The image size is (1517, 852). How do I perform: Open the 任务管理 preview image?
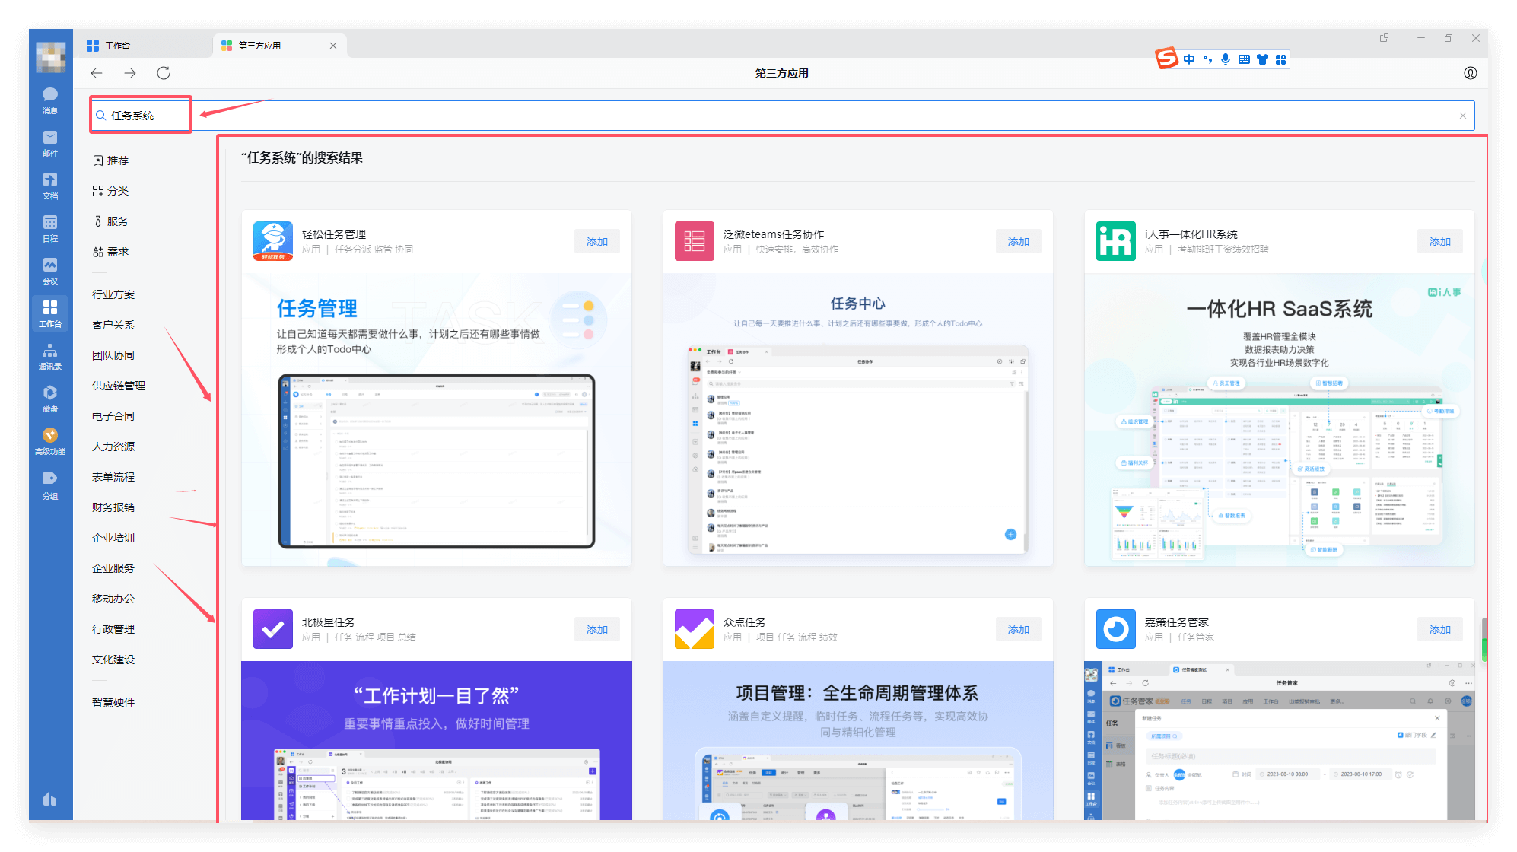[437, 420]
